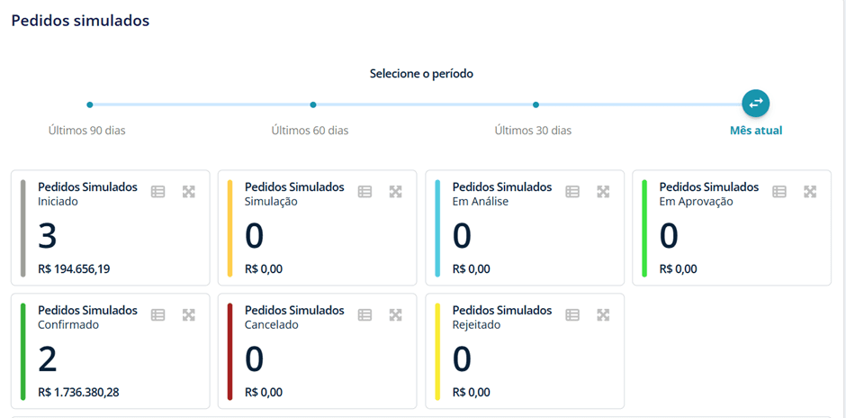This screenshot has width=846, height=418.
Task: Click the Mês atual slider handle
Action: 755,104
